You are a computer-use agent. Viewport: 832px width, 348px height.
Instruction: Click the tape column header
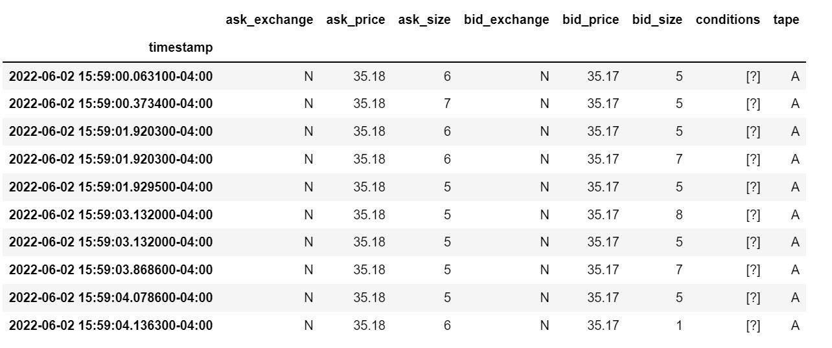click(x=786, y=19)
